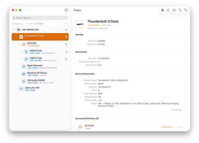Click Thunderbolt 3 badge on connected S27C90P
Viewport: 199px width, 143px height.
[x=166, y=127]
